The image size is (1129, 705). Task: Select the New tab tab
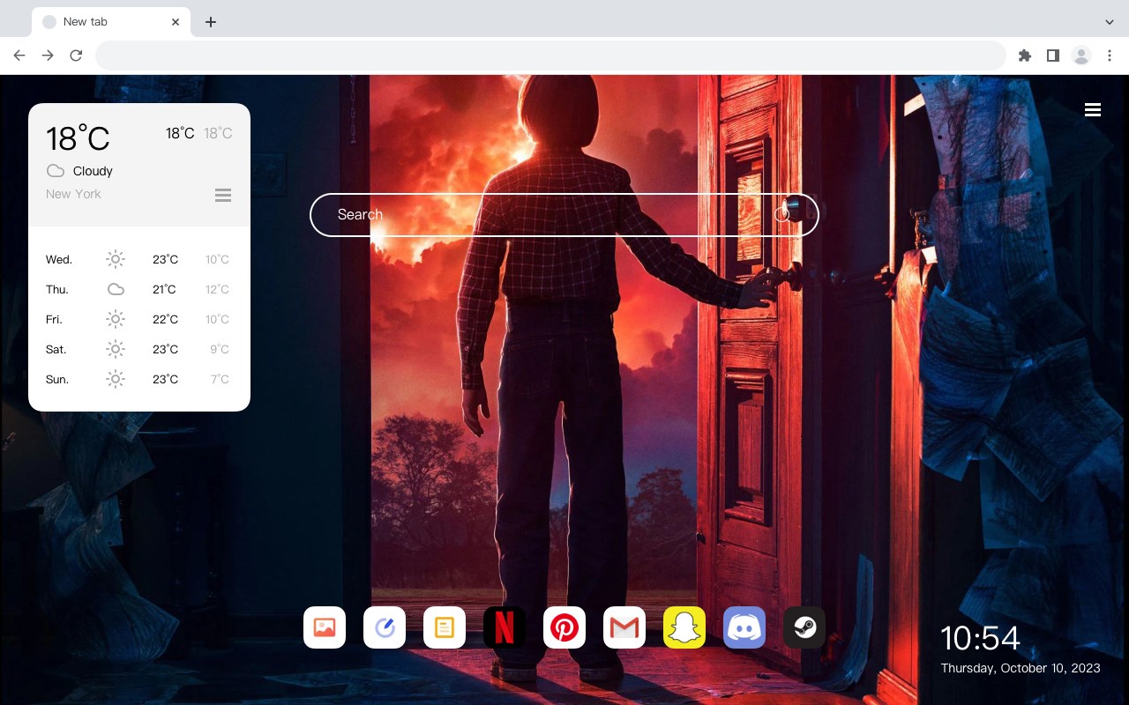pyautogui.click(x=111, y=22)
